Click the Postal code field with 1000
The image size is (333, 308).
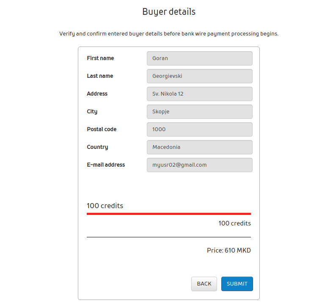click(199, 129)
